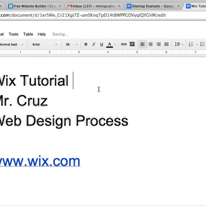Open the Tools menu
Image resolution: width=206 pixels, height=206 pixels.
14,34
